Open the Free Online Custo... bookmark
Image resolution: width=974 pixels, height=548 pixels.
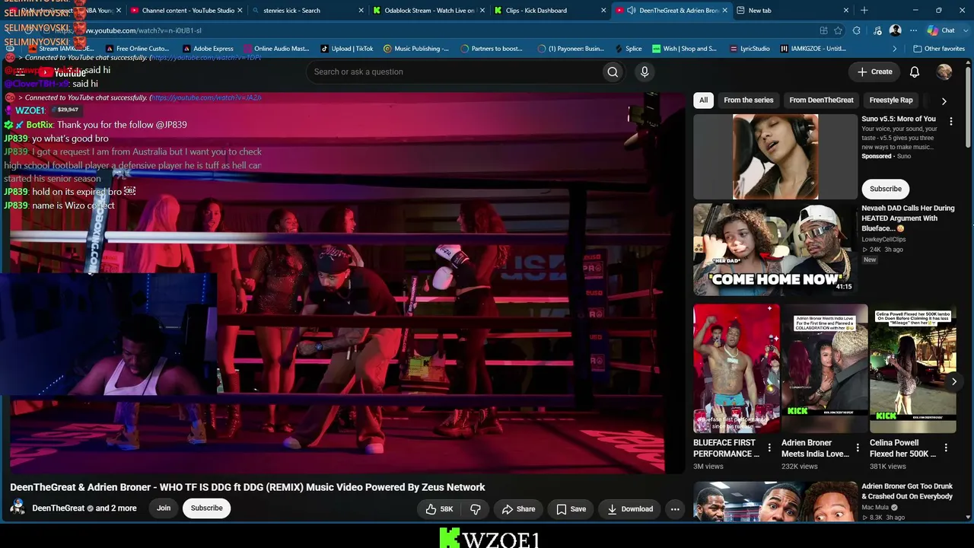(137, 49)
